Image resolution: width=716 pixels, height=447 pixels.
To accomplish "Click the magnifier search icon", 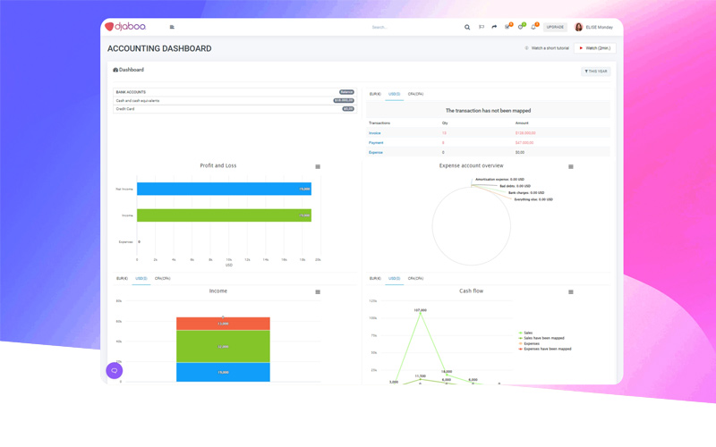I will (x=467, y=28).
